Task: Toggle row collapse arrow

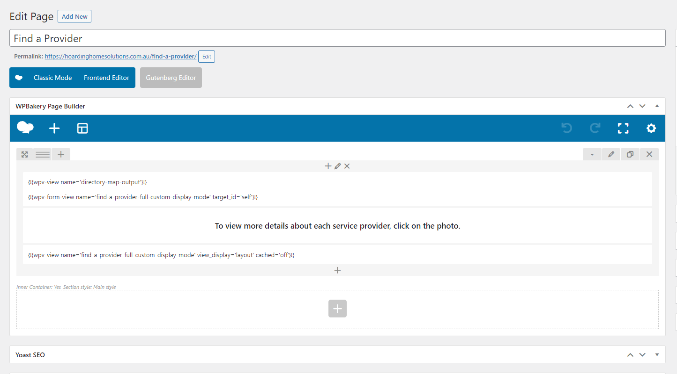Action: (x=592, y=154)
